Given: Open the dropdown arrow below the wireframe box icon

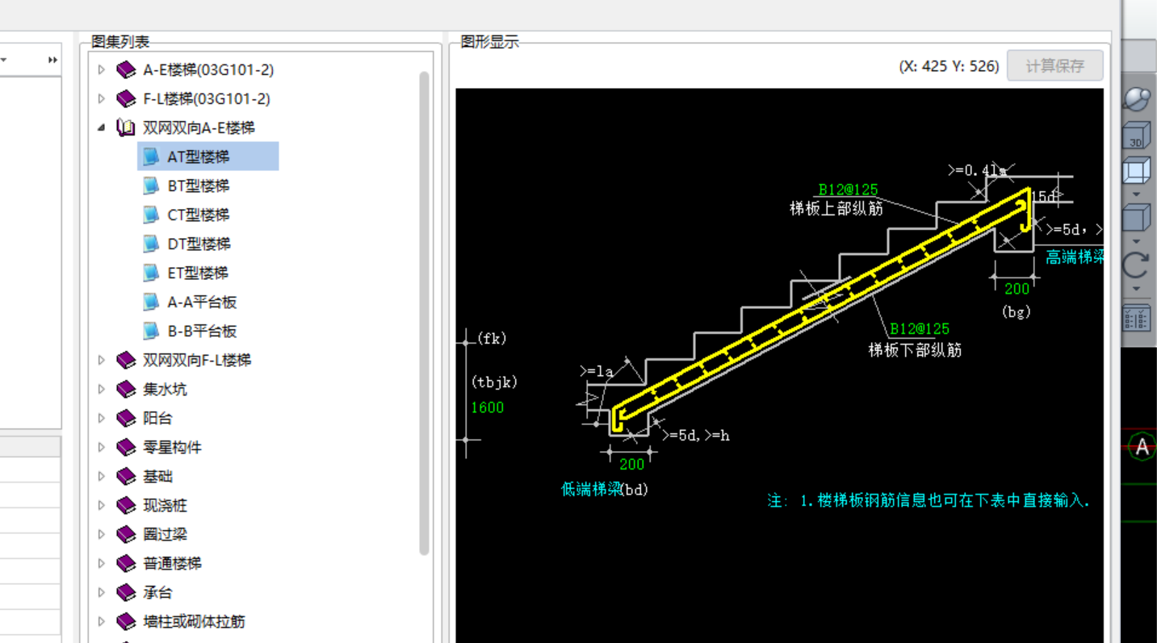Looking at the screenshot, I should [x=1137, y=194].
